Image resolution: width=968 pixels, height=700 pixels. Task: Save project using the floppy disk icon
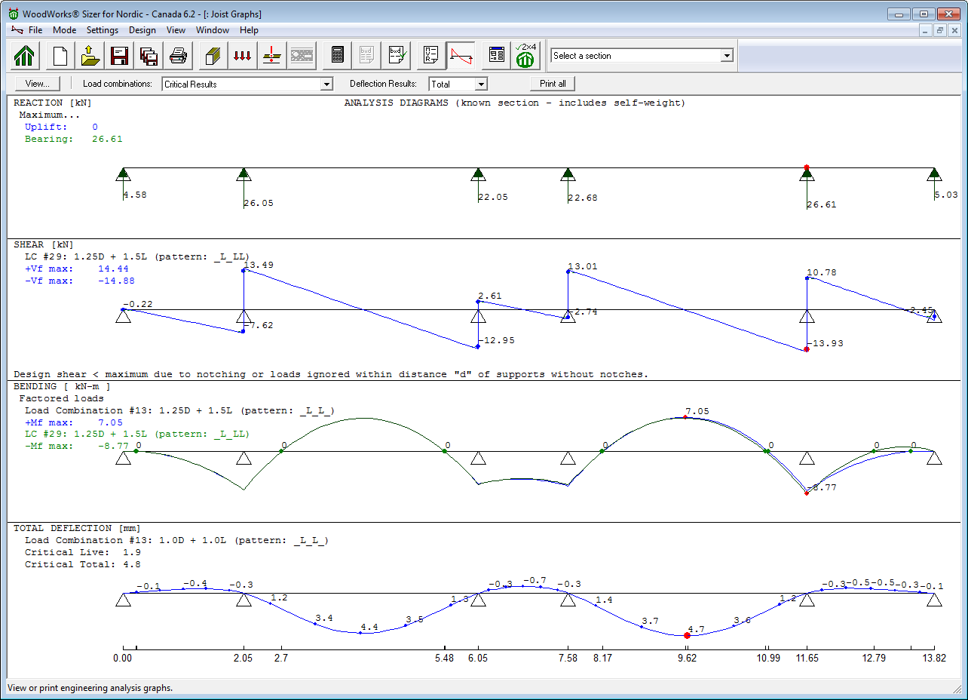click(119, 56)
